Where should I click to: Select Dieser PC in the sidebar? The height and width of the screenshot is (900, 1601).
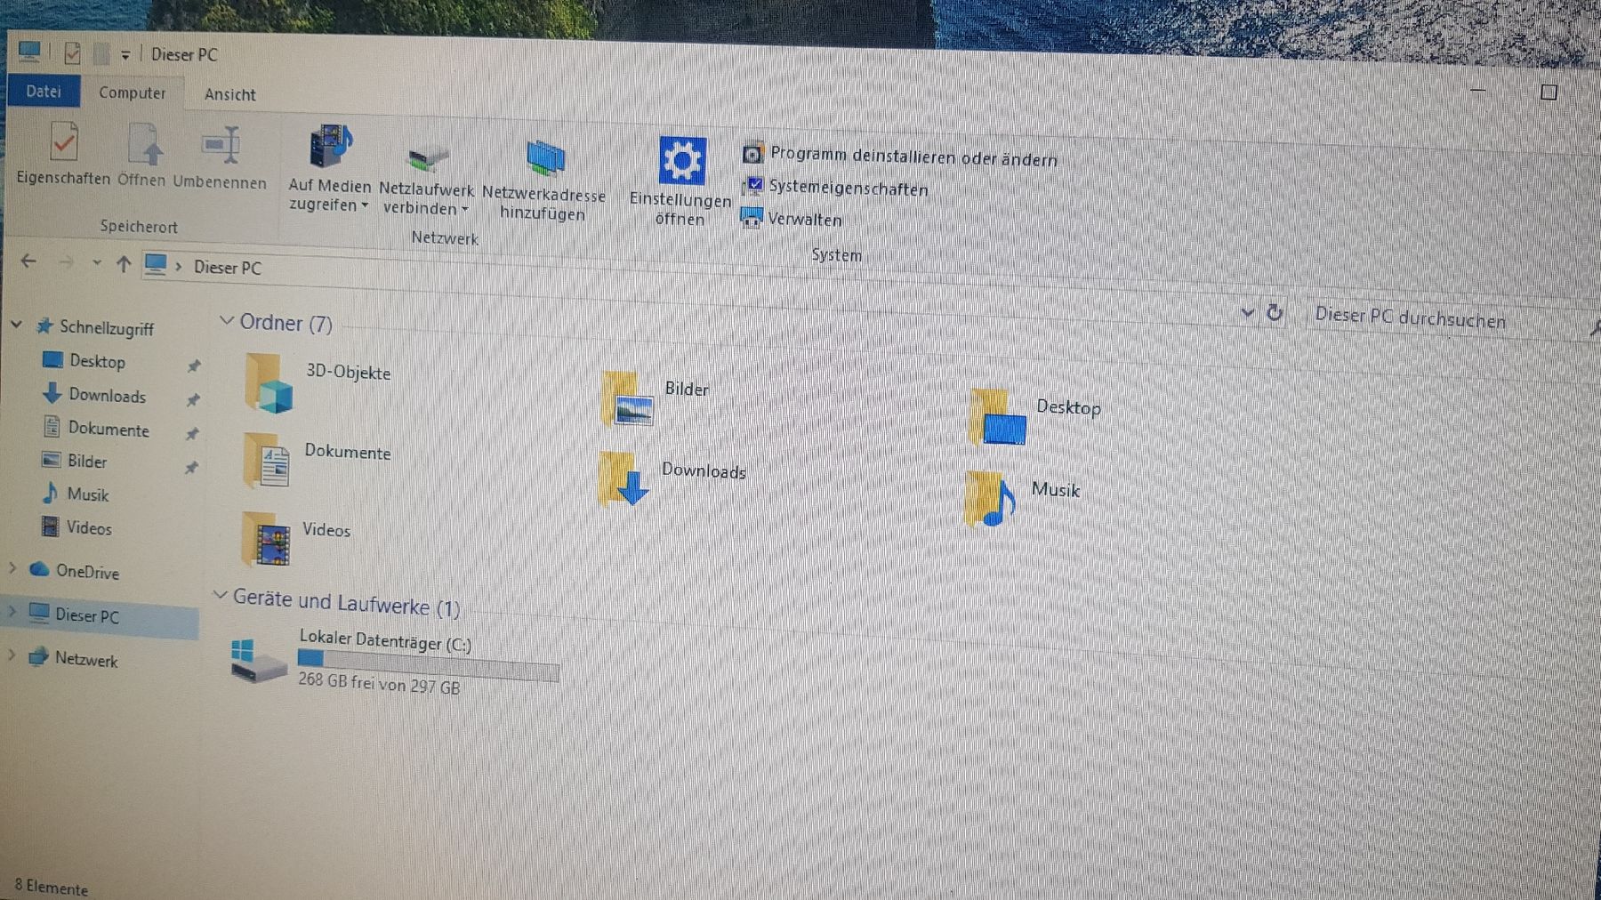tap(86, 615)
